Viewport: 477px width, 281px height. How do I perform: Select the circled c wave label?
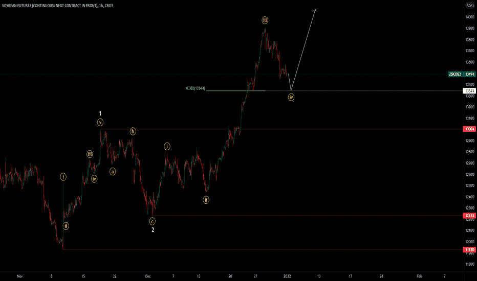[x=153, y=221]
